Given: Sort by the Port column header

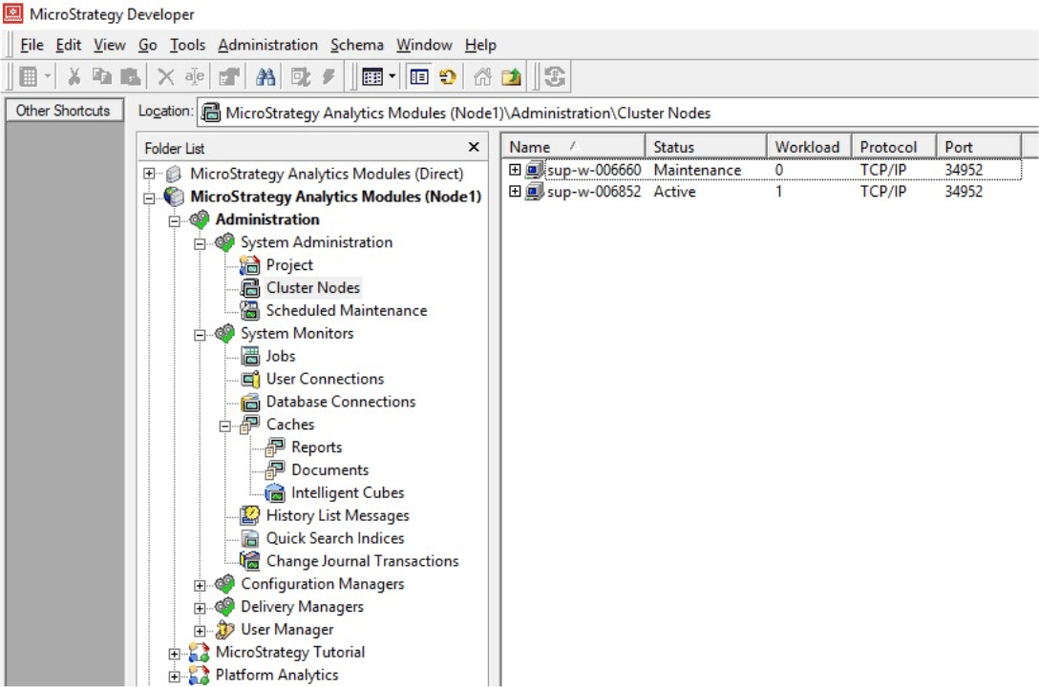Looking at the screenshot, I should (979, 146).
